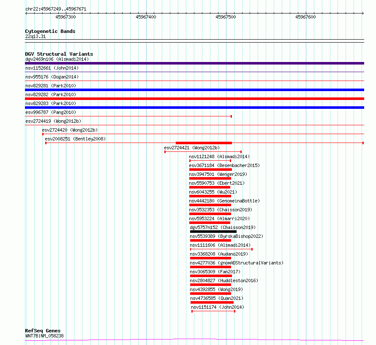Viewport: 376px width, 345px height.
Task: Click the nsv1151174 thin red span line
Action: click(x=213, y=311)
